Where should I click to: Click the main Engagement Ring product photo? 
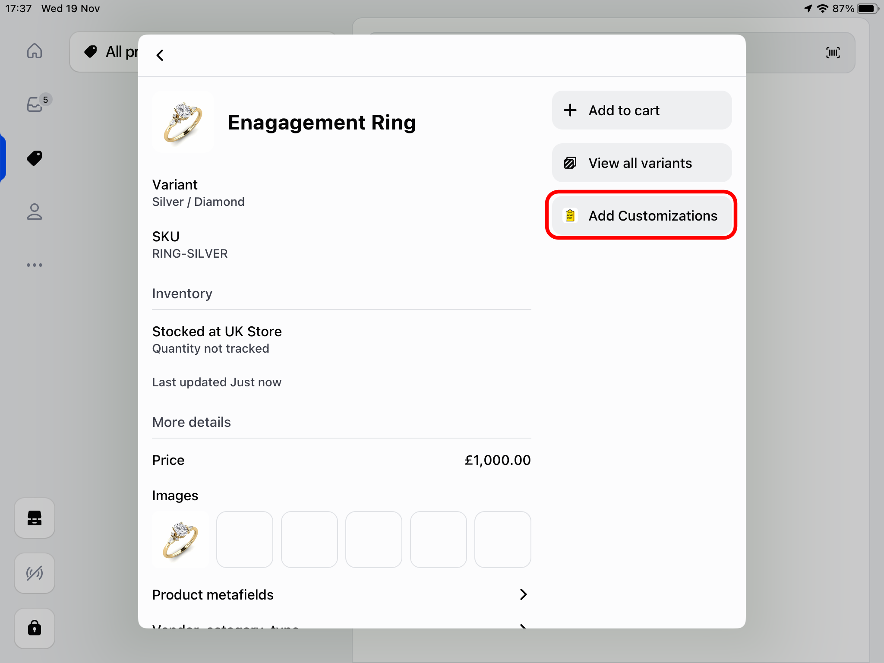(183, 122)
